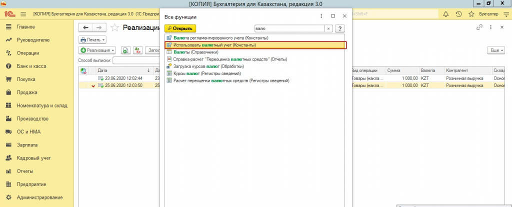This screenshot has height=207, width=512.
Task: Sort by Дата column header
Action: coord(124,70)
